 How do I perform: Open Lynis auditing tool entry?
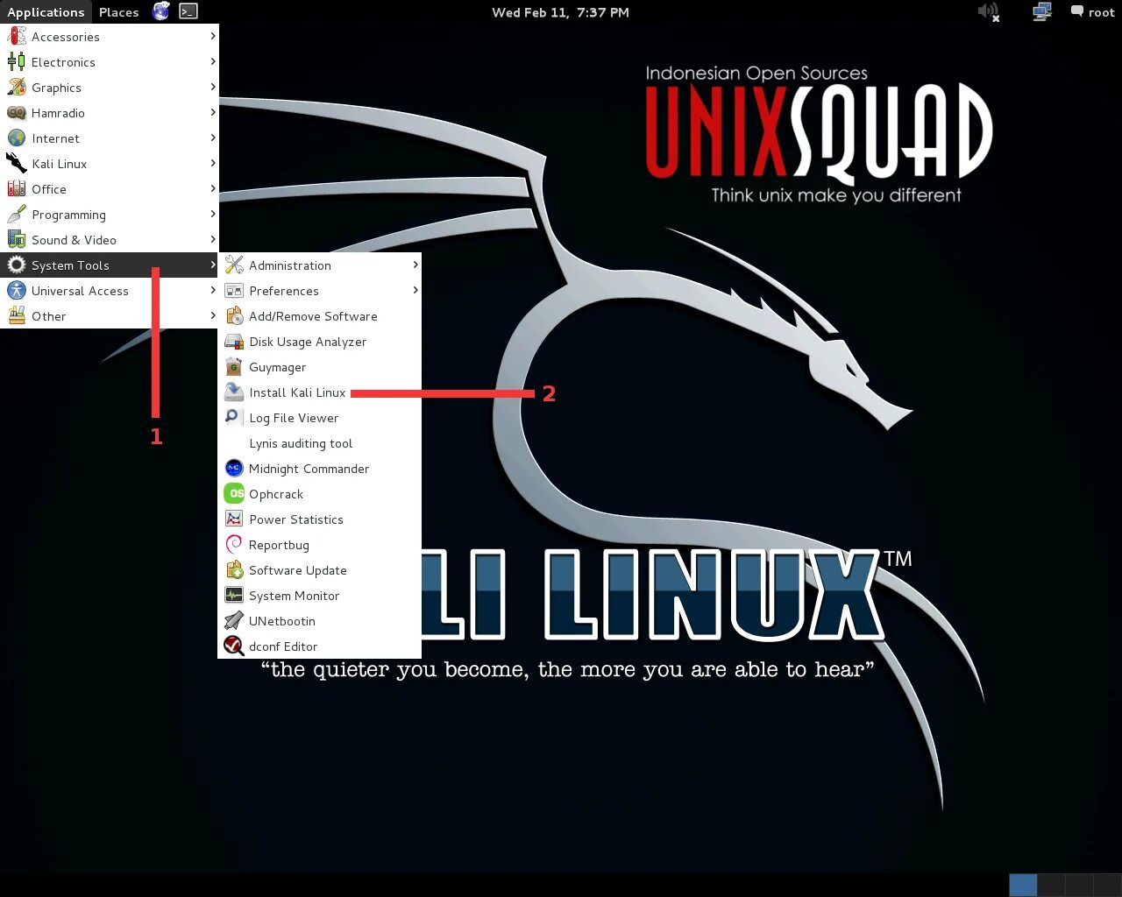[x=320, y=443]
